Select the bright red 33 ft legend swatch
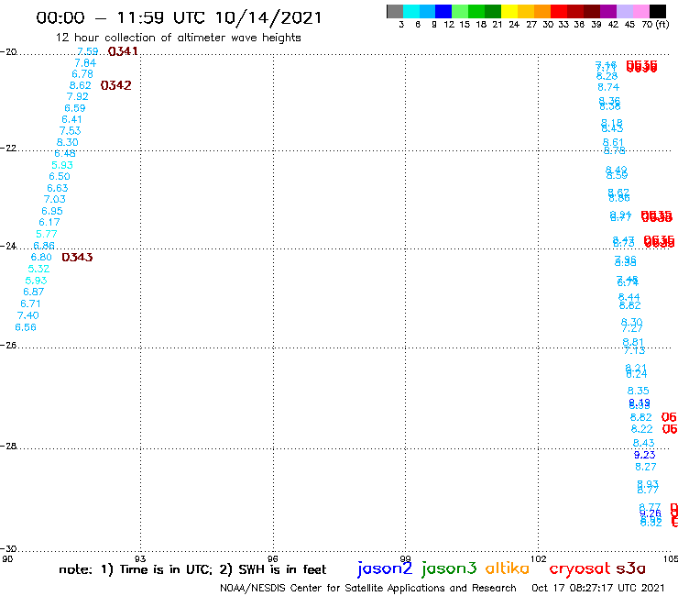Screen dimensions: 678x596 point(559,11)
